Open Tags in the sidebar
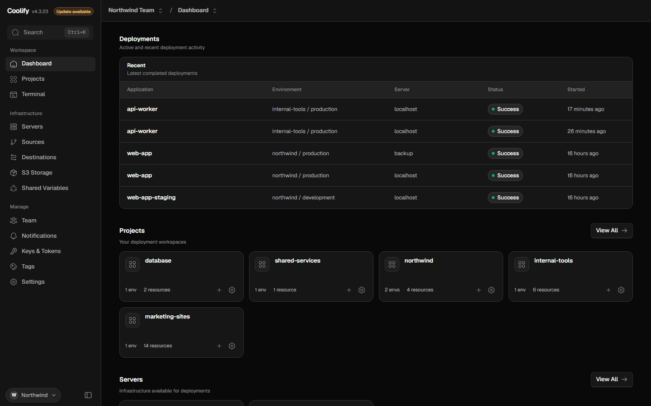Screen dimensions: 651x406 [50, 267]
